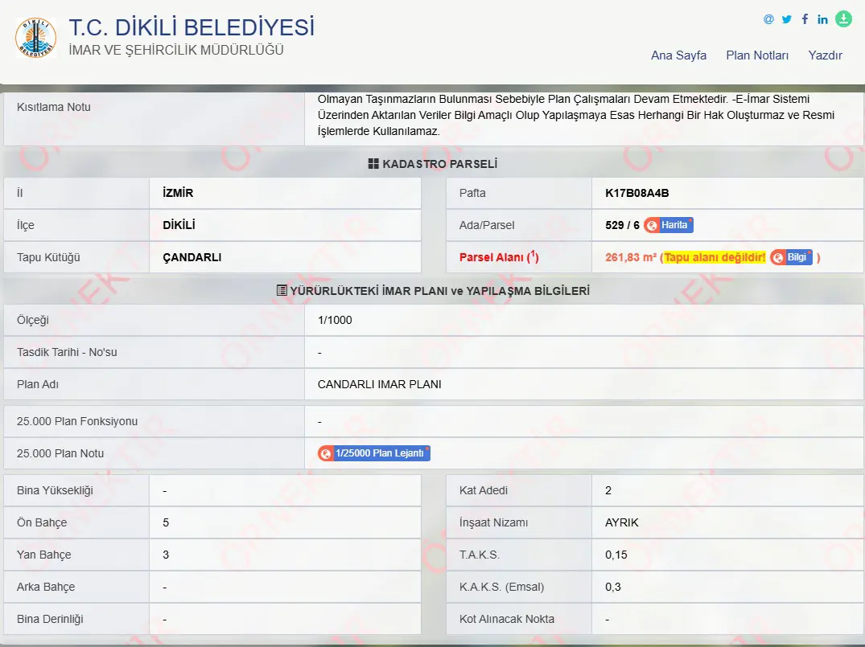Click the DİKİLİ district value
This screenshot has width=865, height=647.
(179, 225)
